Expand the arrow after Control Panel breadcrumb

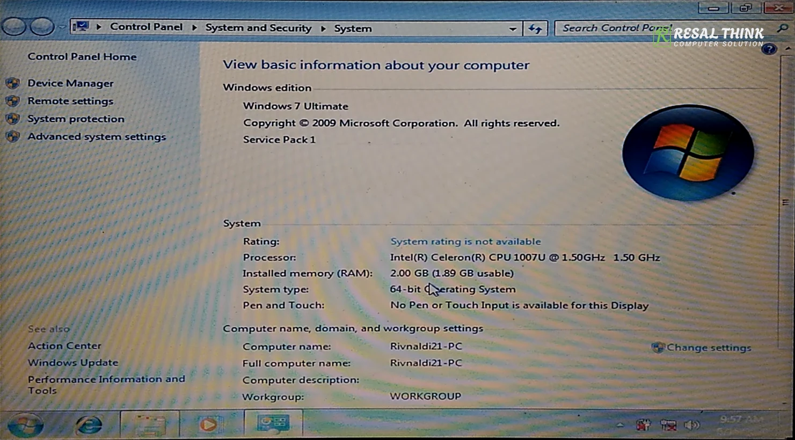(x=194, y=27)
